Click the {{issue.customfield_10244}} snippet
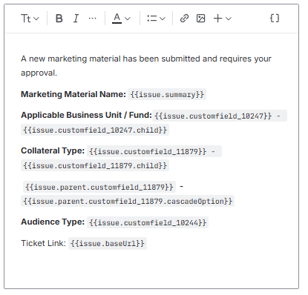The height and width of the screenshot is (295, 308). click(x=148, y=222)
